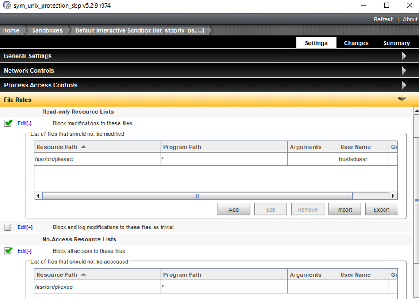This screenshot has height=299, width=419.
Task: Open the Network Controls header
Action: coord(209,71)
